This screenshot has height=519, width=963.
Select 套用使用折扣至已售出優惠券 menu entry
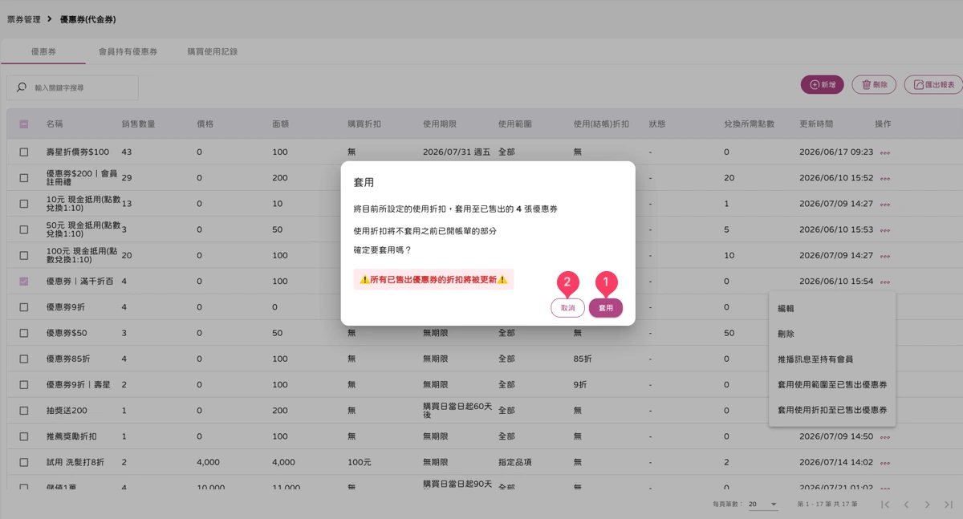832,410
